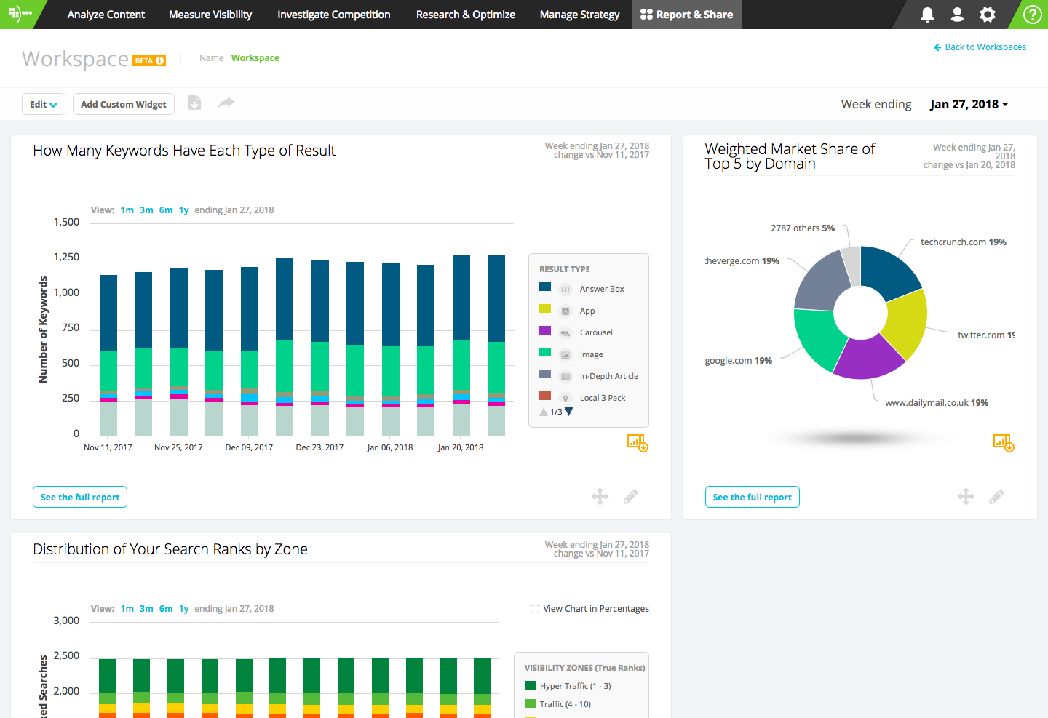Toggle the Answer Box legend series
Image resolution: width=1048 pixels, height=718 pixels.
(x=602, y=289)
